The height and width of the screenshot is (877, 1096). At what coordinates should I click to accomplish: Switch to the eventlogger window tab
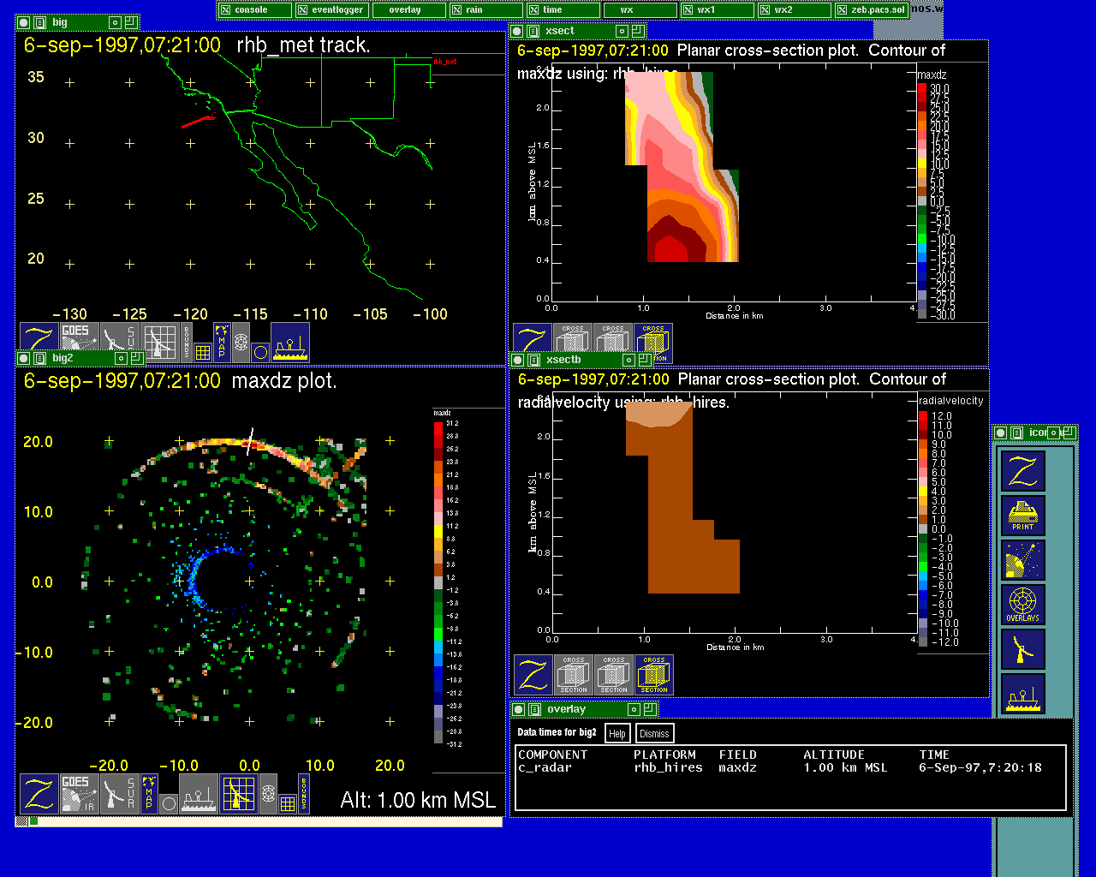[333, 10]
